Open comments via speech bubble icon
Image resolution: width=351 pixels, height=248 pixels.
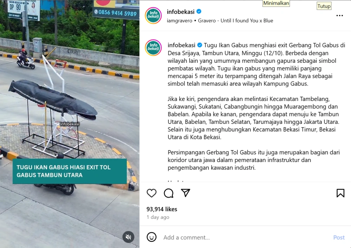(x=168, y=193)
